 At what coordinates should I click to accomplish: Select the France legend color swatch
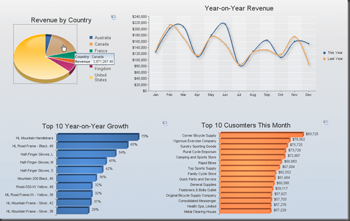coord(91,51)
